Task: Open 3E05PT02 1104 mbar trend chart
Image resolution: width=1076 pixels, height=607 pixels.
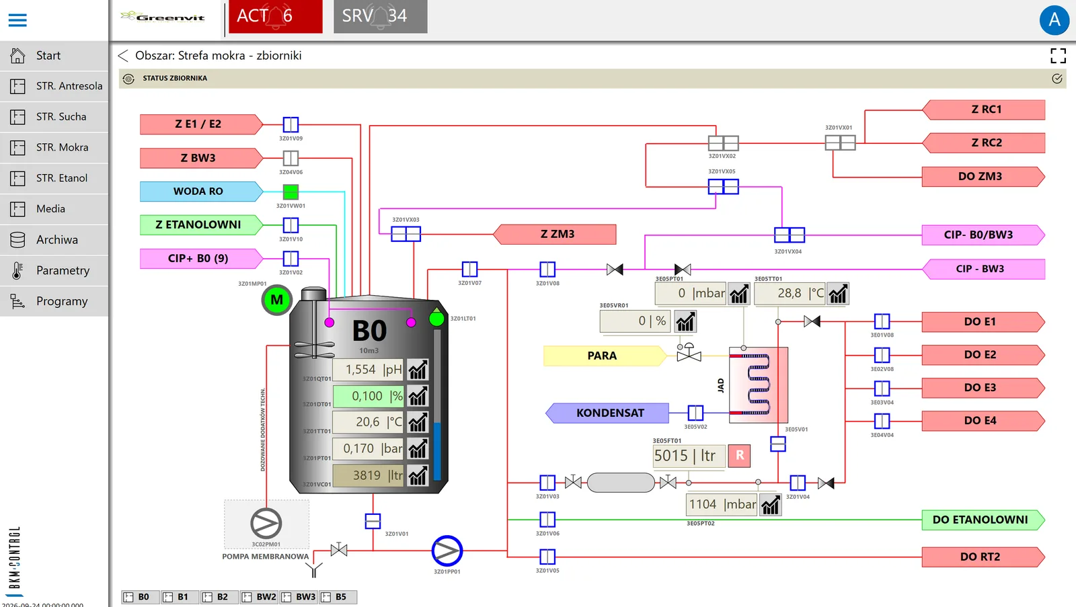Action: pyautogui.click(x=770, y=505)
